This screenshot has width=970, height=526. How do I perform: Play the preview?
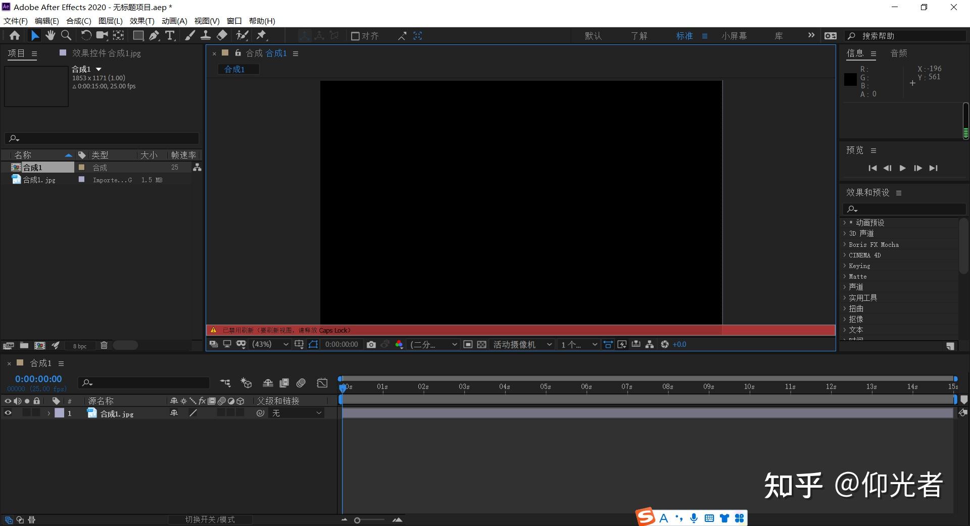pos(902,168)
